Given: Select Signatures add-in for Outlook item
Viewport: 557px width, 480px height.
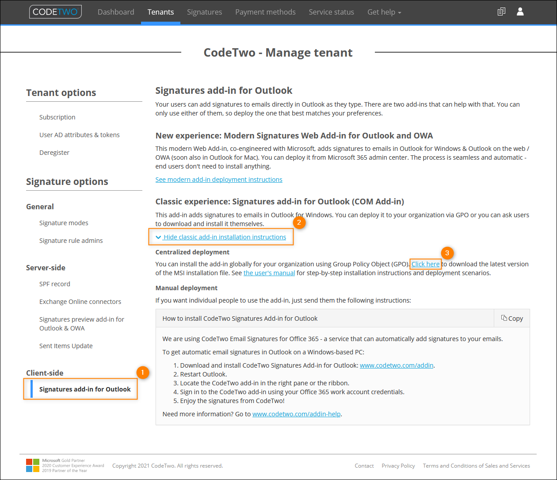Looking at the screenshot, I should point(85,389).
